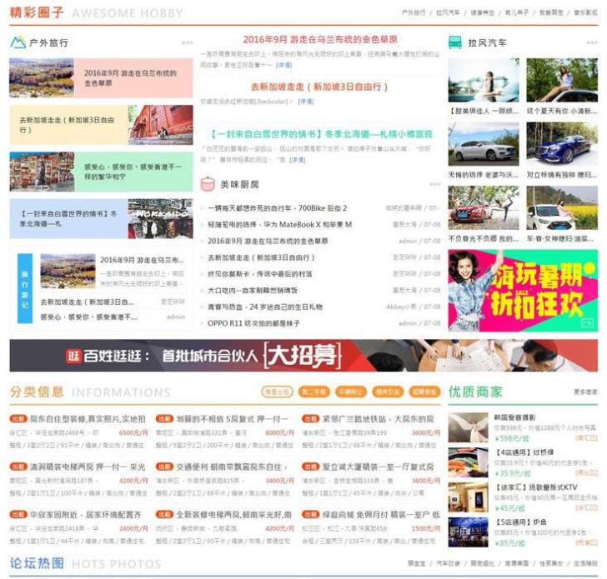Screen dimensions: 607x579
Task: Click 更多商家 link beside 优质商家
Action: tap(584, 392)
